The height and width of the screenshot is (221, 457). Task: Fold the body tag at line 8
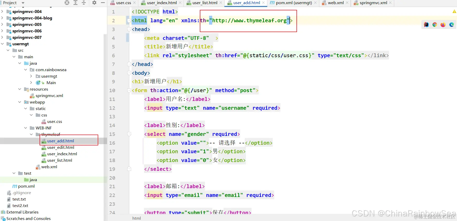[x=129, y=73]
